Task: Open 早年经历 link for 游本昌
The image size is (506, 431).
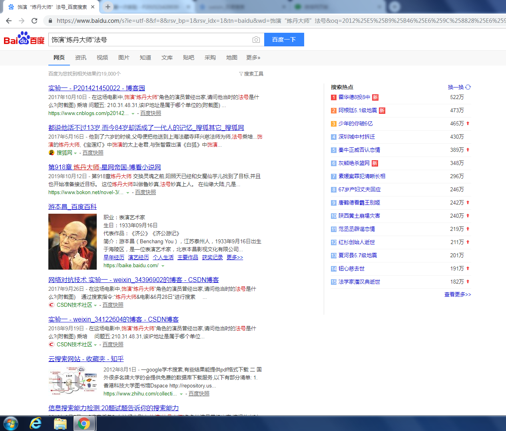Action: pyautogui.click(x=114, y=257)
